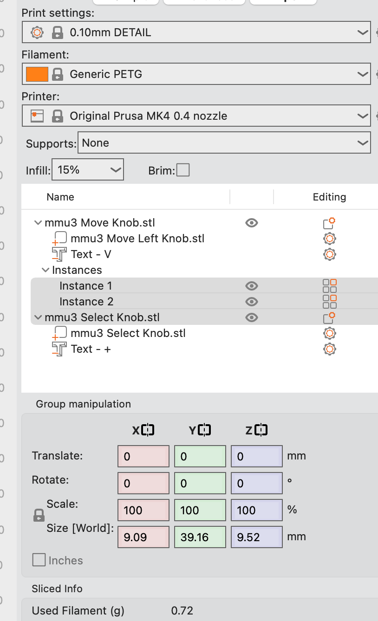Click the add settings icon for mmu3 Move Knob.stl
The image size is (378, 621).
(329, 223)
